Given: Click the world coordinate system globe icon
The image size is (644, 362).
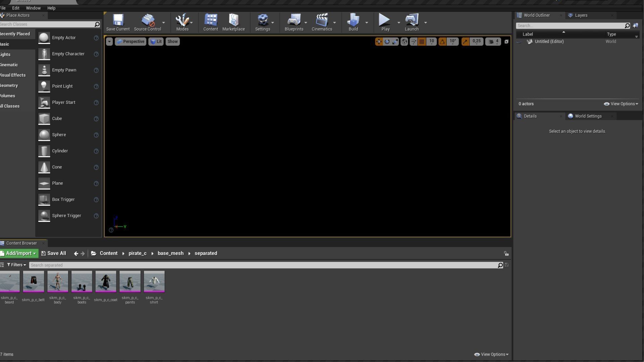Looking at the screenshot, I should (x=404, y=42).
